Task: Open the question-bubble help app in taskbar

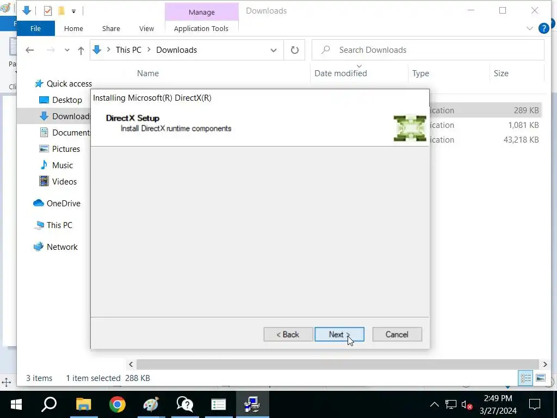Action: pos(185,404)
